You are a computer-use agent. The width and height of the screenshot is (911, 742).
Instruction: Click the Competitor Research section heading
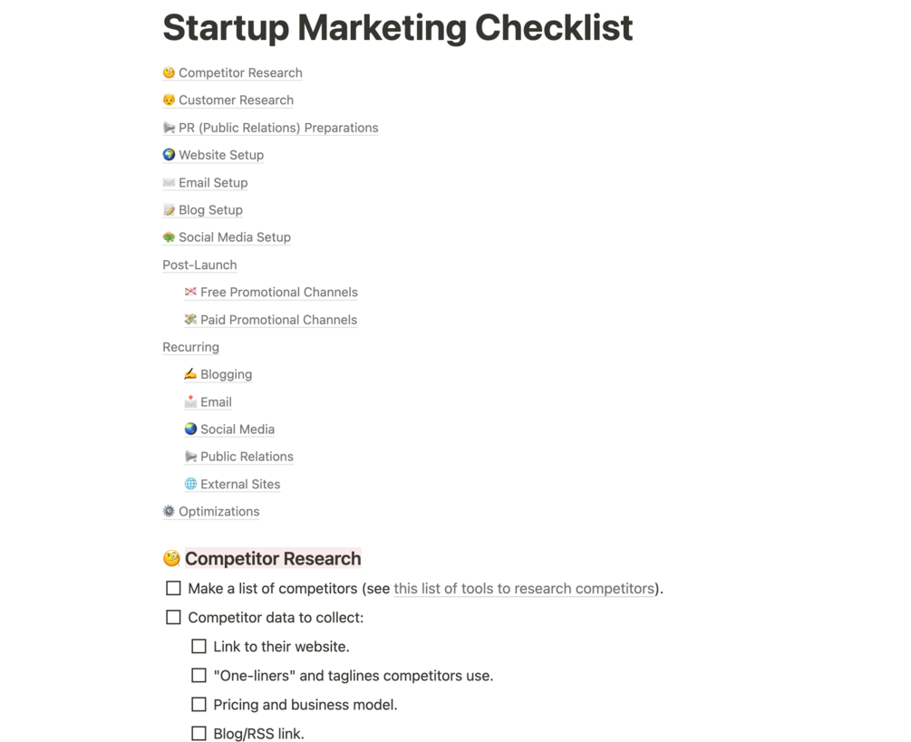(273, 559)
